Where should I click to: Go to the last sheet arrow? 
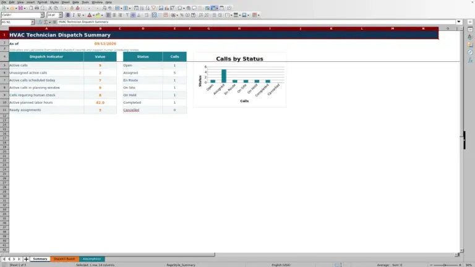(19, 259)
